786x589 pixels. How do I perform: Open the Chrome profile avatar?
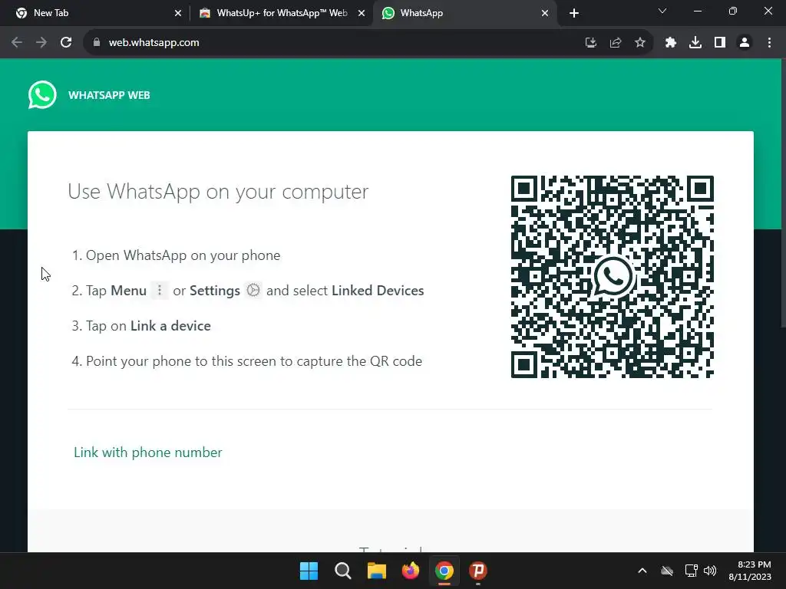pos(745,43)
